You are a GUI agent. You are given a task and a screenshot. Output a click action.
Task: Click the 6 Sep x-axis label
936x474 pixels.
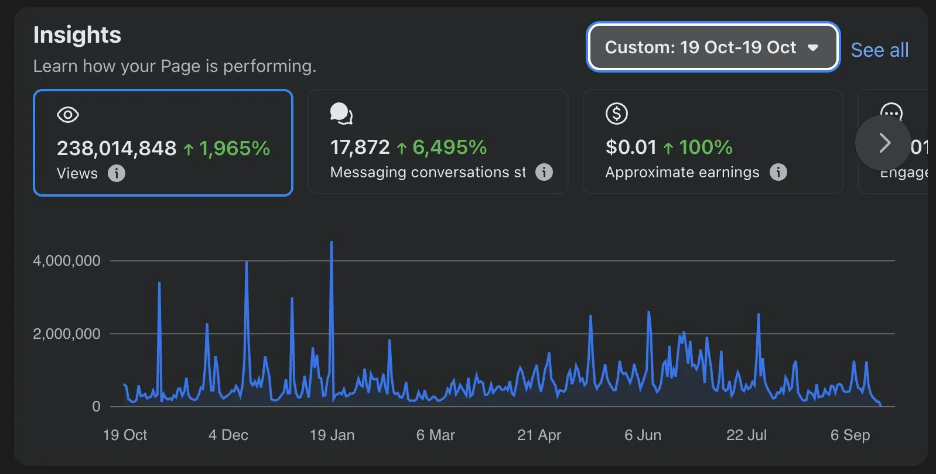point(850,435)
